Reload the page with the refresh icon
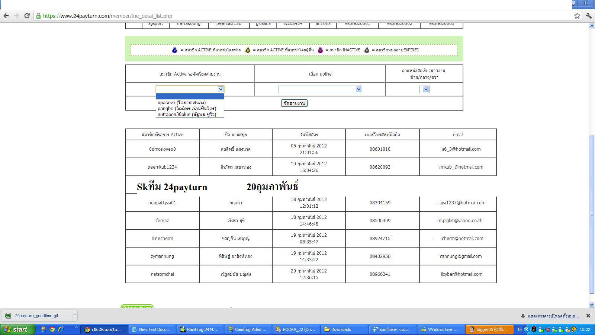Viewport: 595px width, 335px height. 27,16
